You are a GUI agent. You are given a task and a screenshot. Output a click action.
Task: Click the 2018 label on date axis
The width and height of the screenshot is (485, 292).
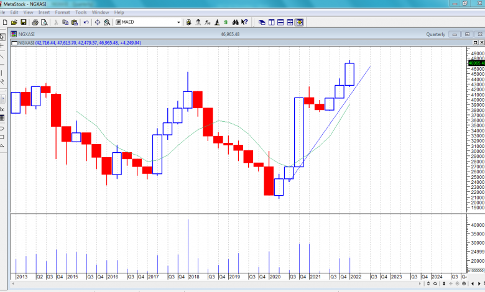[x=193, y=276]
